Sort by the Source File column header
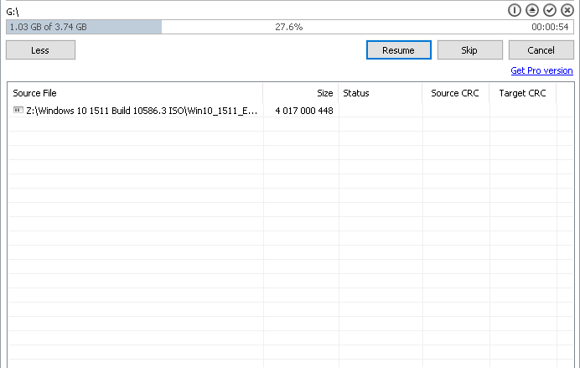The width and height of the screenshot is (580, 368). click(136, 93)
